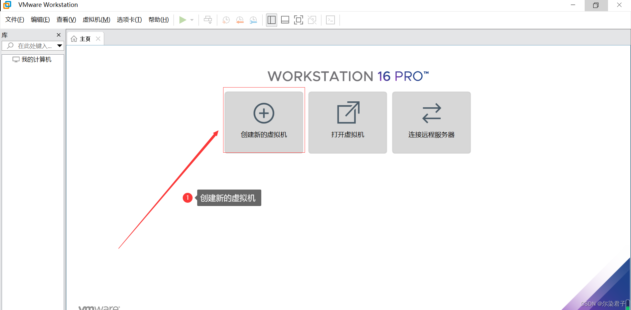Minimize the VMware Workstation window
The height and width of the screenshot is (310, 631).
[573, 5]
